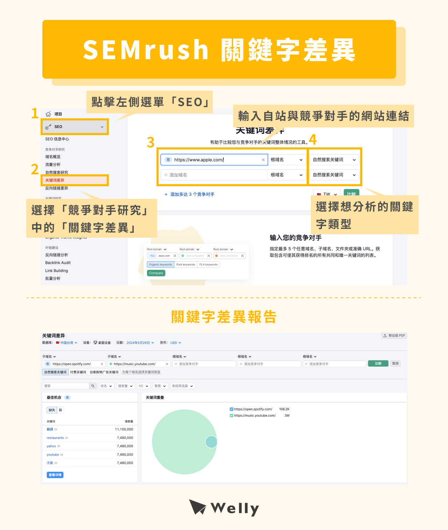Click the desktop monitor icon beside 桌面设备
The width and height of the screenshot is (448, 530).
[x=95, y=343]
